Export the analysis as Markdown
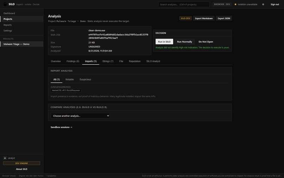 [204, 18]
